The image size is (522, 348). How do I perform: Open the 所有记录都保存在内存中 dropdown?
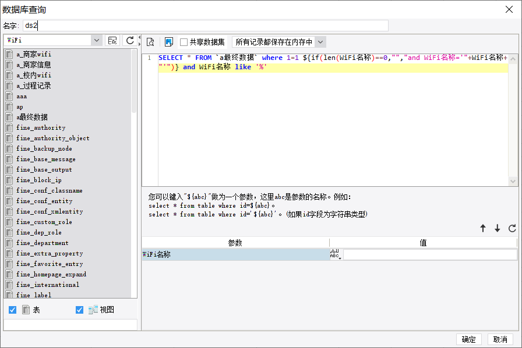pyautogui.click(x=320, y=42)
